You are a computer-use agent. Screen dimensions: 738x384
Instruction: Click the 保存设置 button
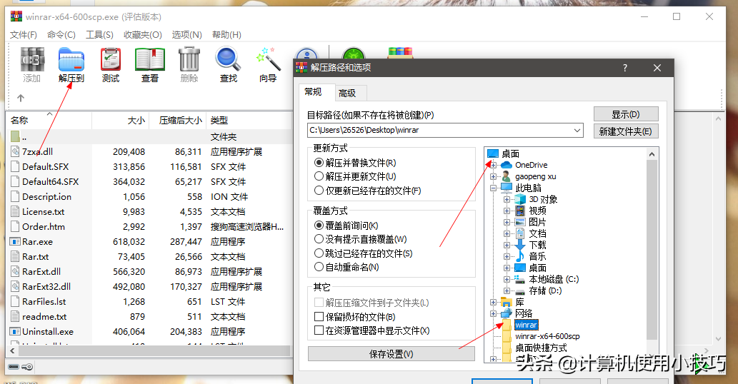391,354
